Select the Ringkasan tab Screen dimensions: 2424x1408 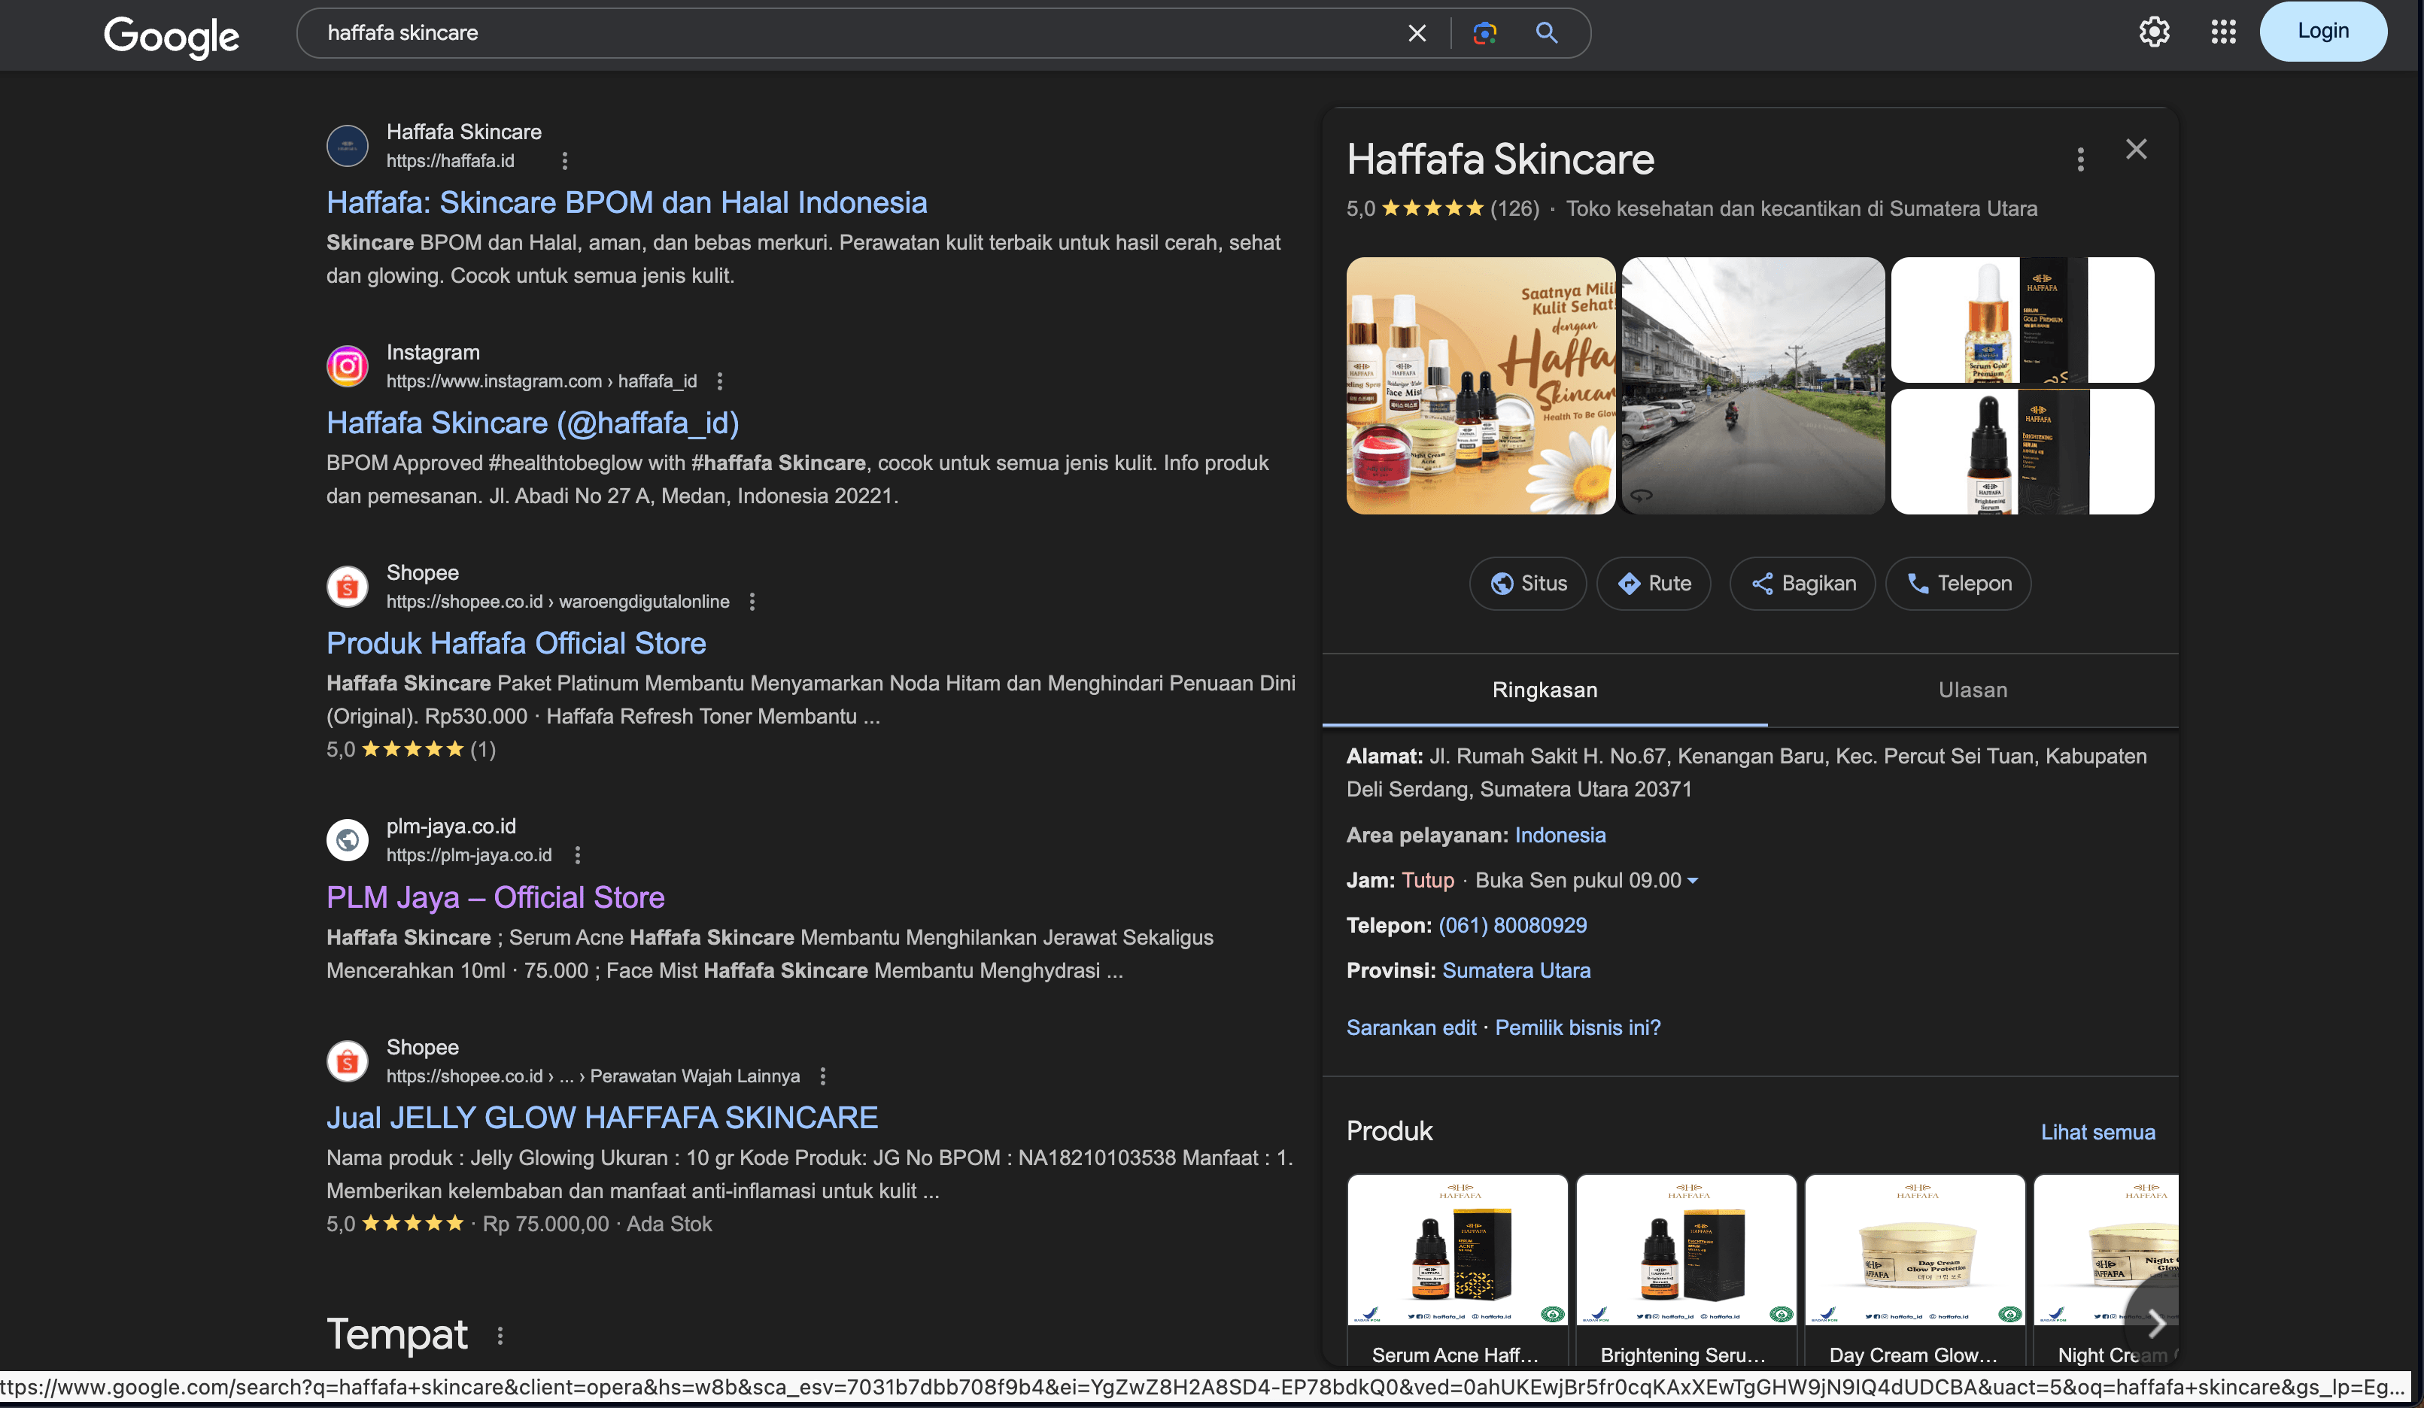1545,690
